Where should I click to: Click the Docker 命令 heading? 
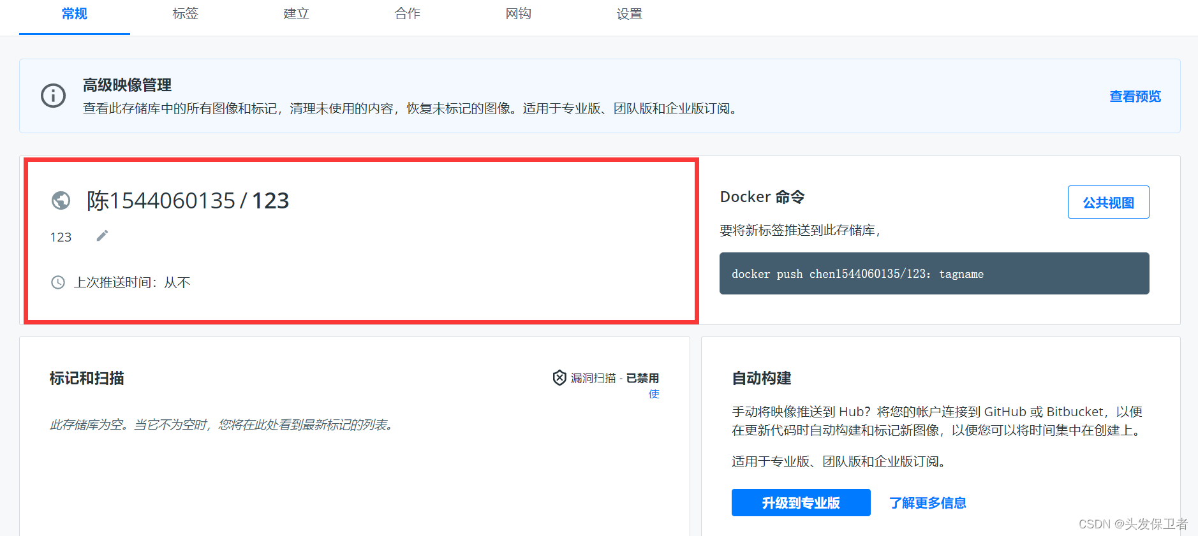(x=762, y=197)
